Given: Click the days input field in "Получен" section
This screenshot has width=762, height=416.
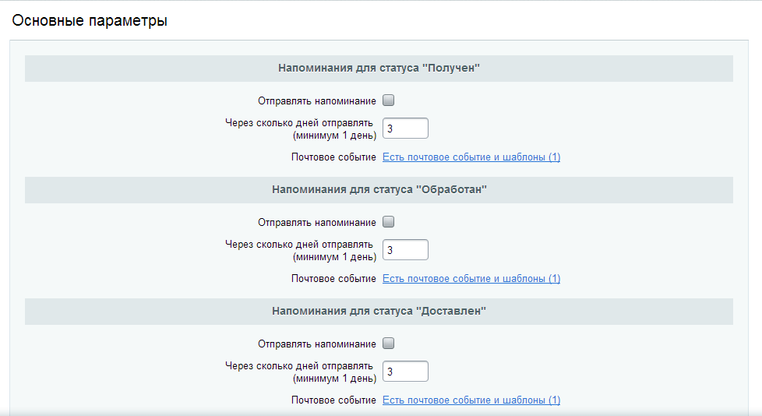Looking at the screenshot, I should click(405, 129).
